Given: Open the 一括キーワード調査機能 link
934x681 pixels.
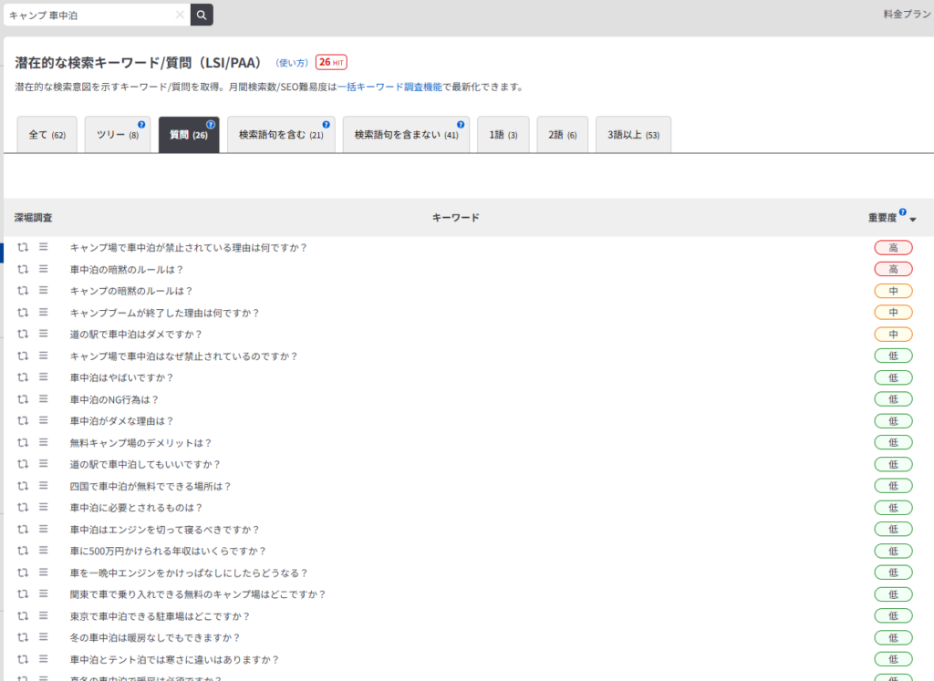Looking at the screenshot, I should (x=389, y=88).
